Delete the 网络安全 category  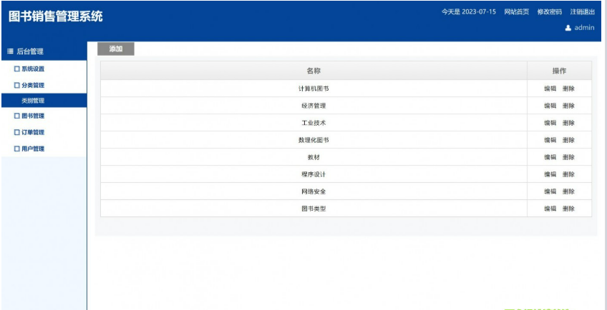pyautogui.click(x=568, y=191)
